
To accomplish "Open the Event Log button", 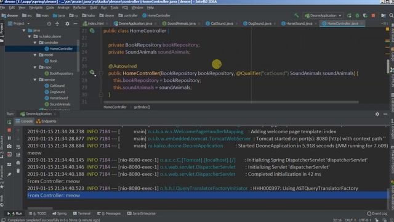I will point(377,213).
